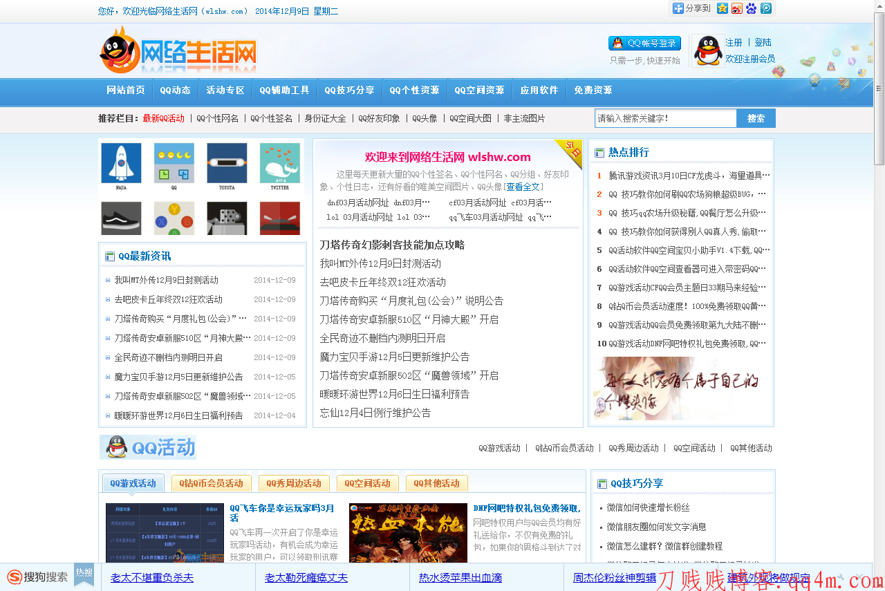Click the Sogou search logo in bottom bar
This screenshot has height=591, width=885.
37,577
